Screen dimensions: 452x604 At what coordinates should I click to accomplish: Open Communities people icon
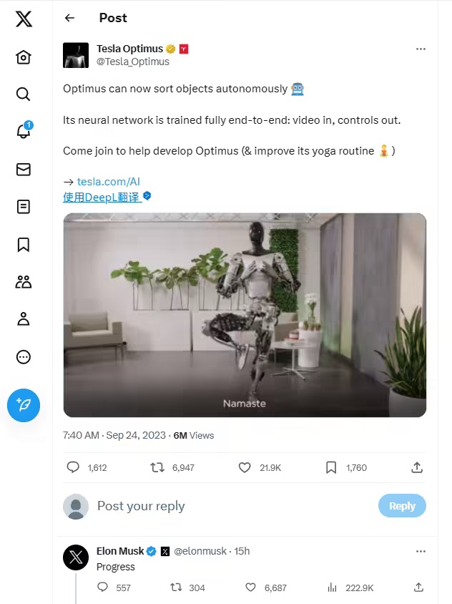pyautogui.click(x=24, y=282)
